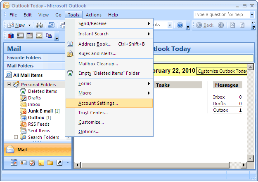Screen dimensions: 258x182
Task: Open the Inbox link under Messages
Action: (219, 97)
